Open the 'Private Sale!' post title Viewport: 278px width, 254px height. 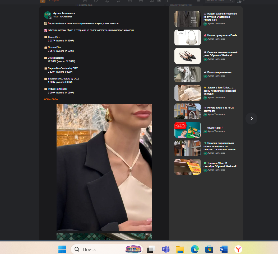tap(214, 128)
